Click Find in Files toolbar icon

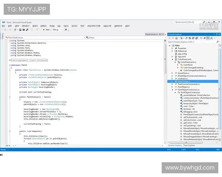[x=66, y=29]
